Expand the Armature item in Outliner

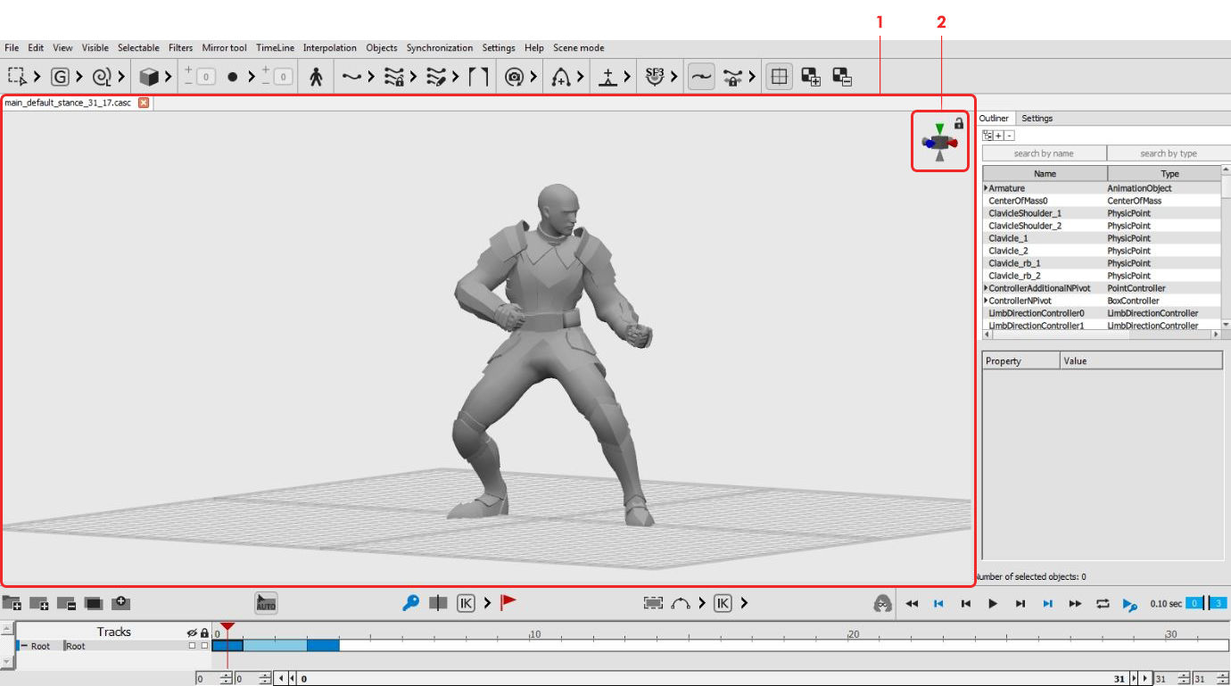click(986, 188)
